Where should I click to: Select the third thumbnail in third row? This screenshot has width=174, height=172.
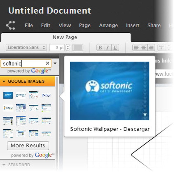pyautogui.click(x=34, y=121)
